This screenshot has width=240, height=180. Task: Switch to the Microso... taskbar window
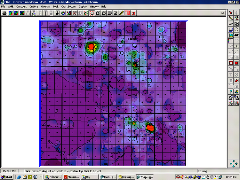(71, 177)
